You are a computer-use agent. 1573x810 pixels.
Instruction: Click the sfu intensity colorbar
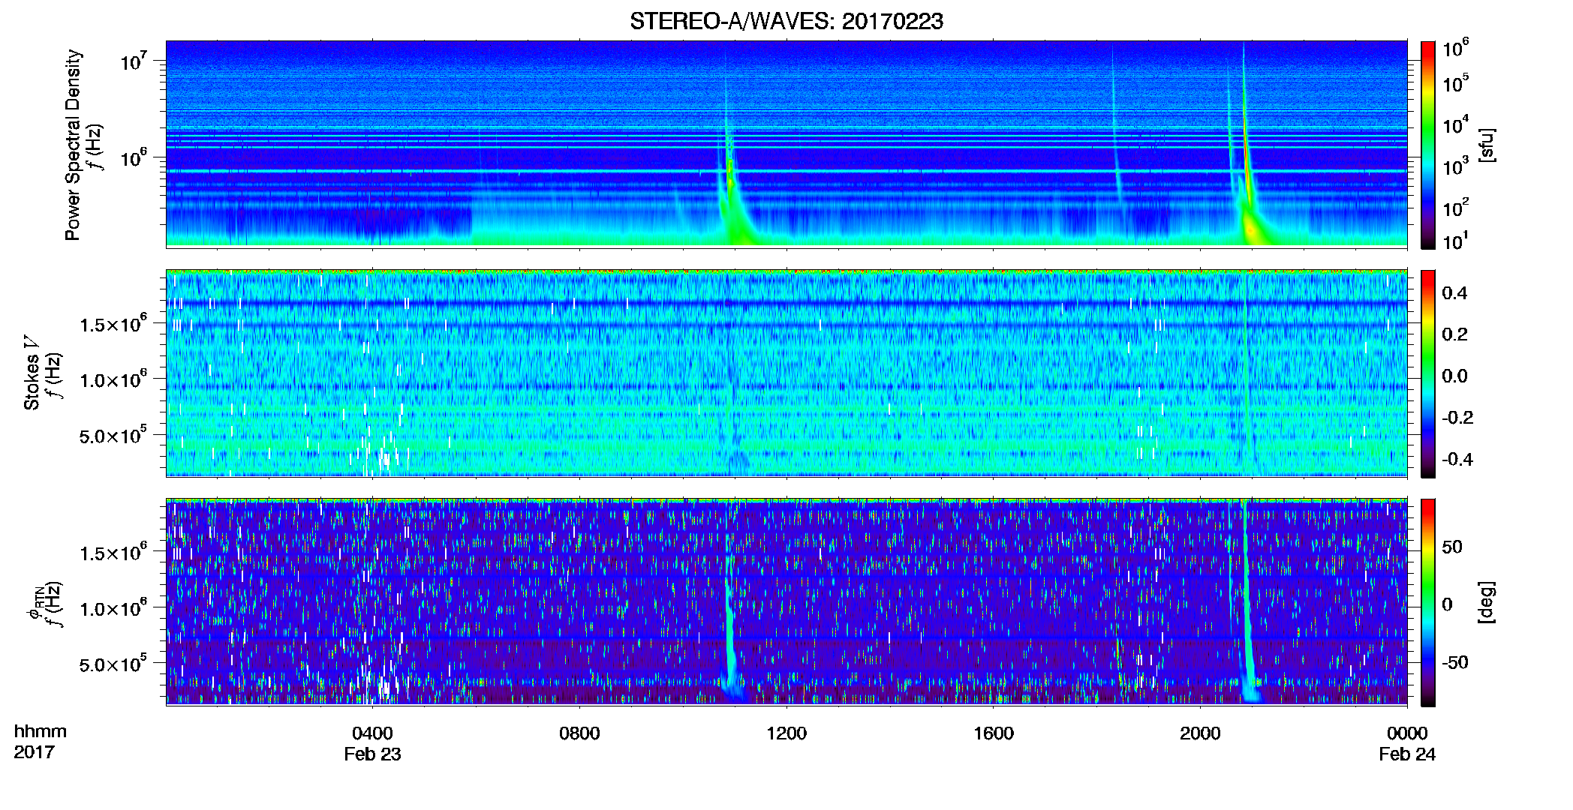pos(1428,145)
